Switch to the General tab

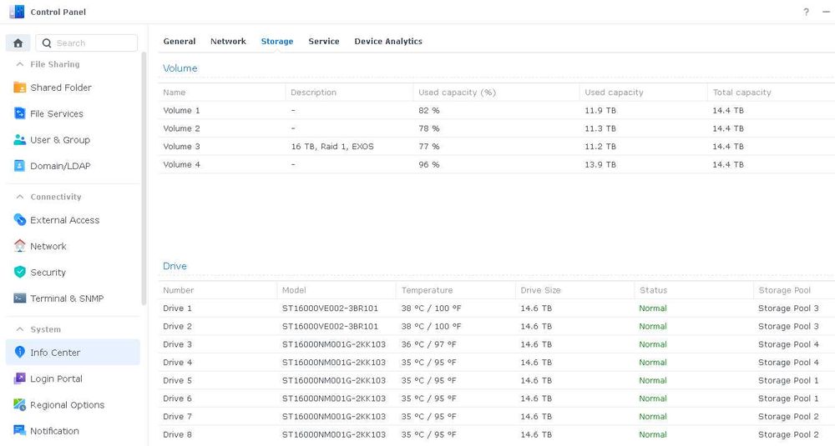pos(180,42)
